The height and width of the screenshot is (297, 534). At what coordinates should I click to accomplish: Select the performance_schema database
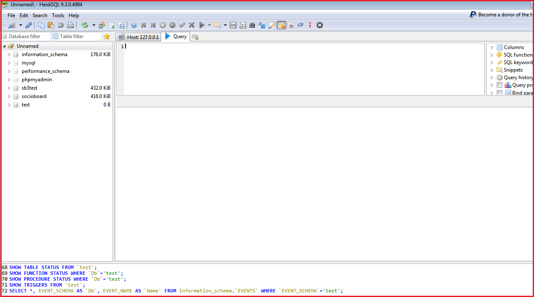[46, 71]
